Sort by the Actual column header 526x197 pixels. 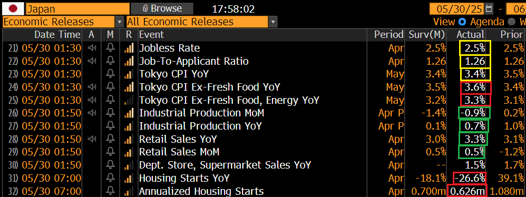[470, 35]
